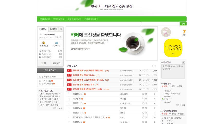
Task: Open 이미지모아보기 in the green bar
Action: [x=74, y=19]
